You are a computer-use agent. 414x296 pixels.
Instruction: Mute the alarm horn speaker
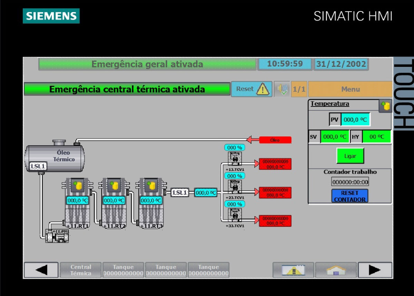pyautogui.click(x=282, y=89)
